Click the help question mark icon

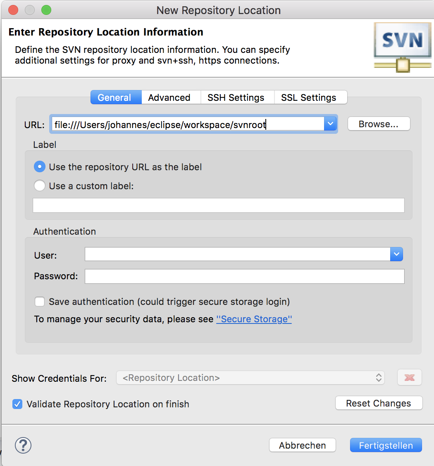tap(23, 445)
